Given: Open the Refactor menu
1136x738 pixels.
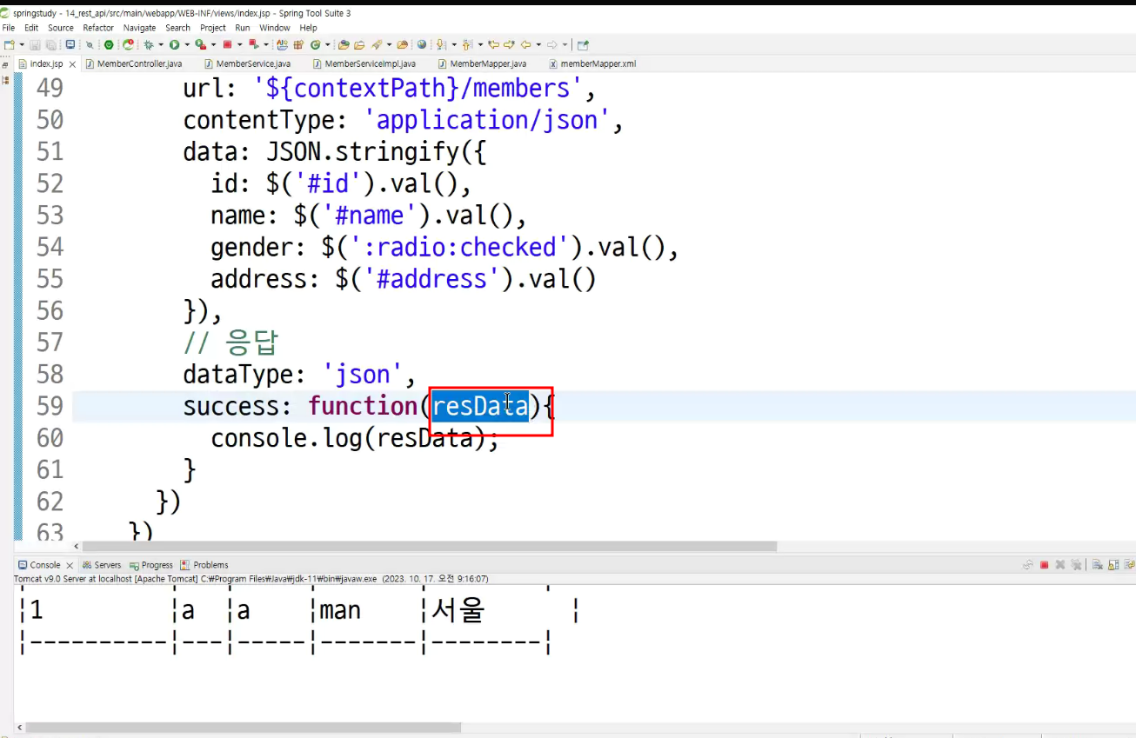Looking at the screenshot, I should 98,28.
